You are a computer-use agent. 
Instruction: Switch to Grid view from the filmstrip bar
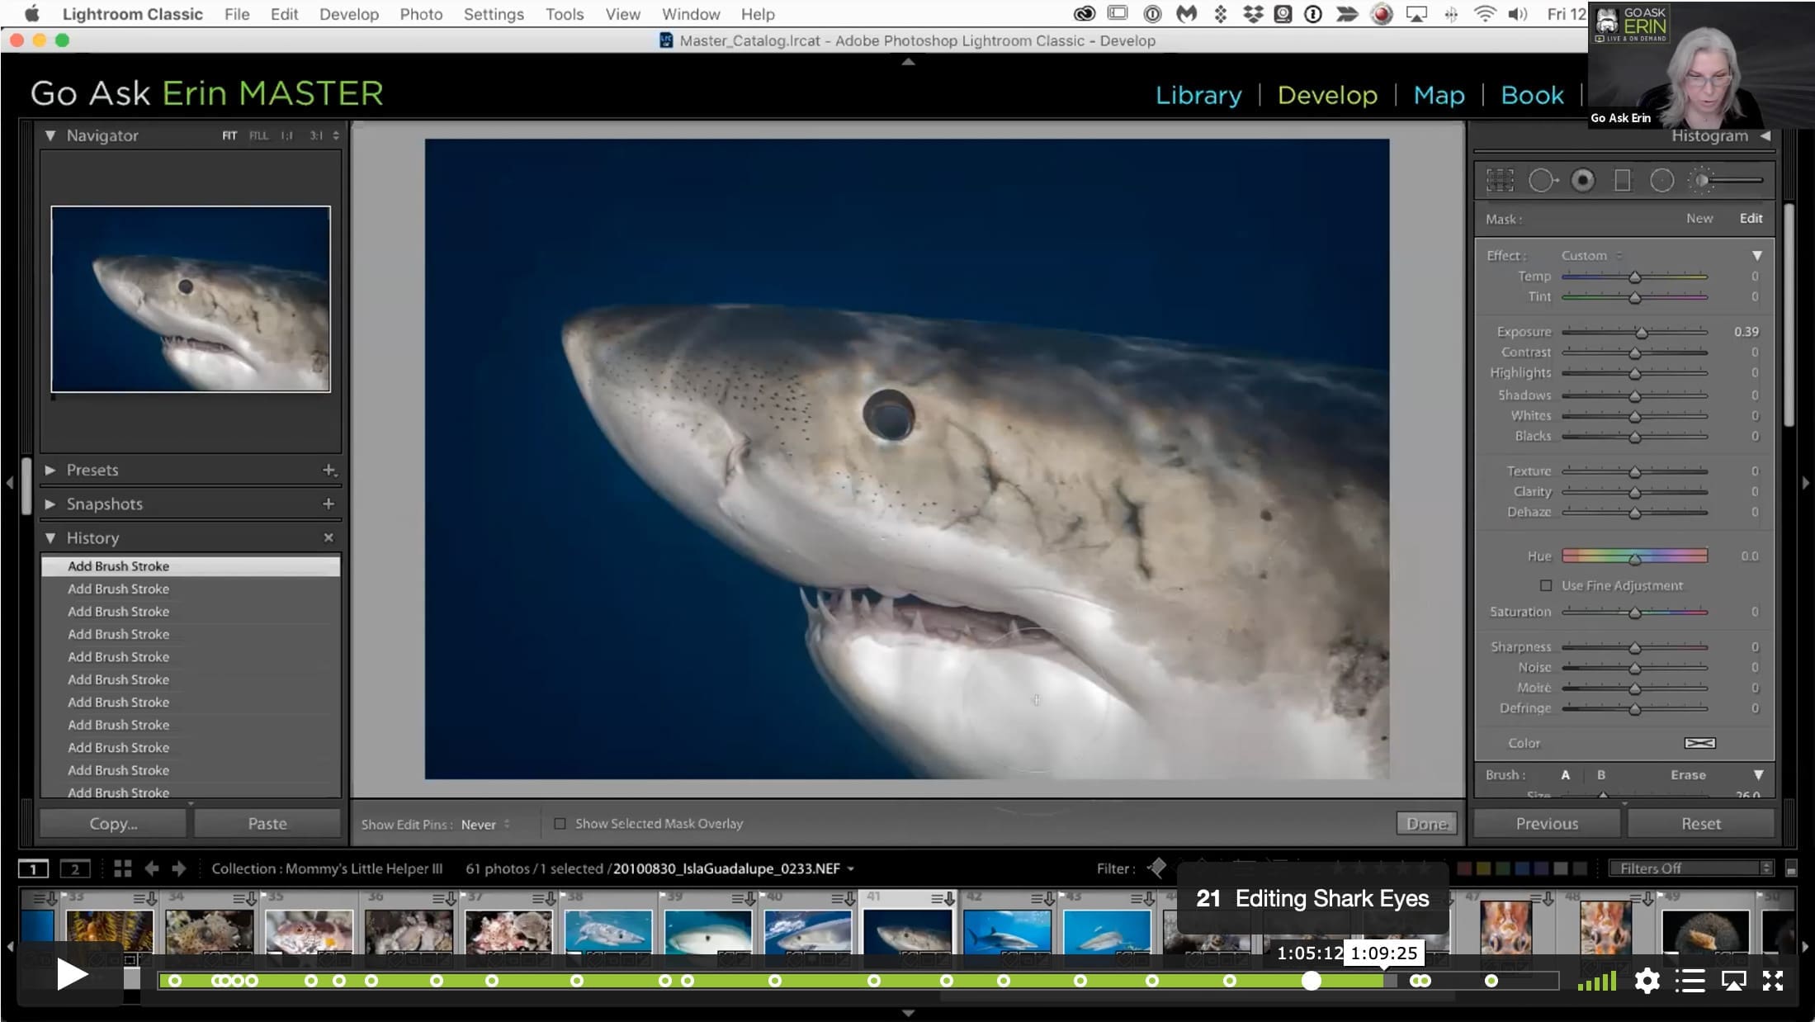point(123,868)
